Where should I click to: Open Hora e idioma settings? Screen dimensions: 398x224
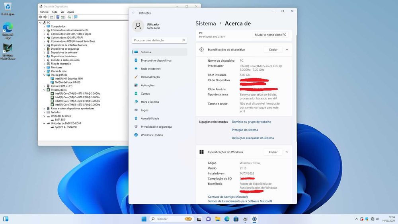point(160,102)
